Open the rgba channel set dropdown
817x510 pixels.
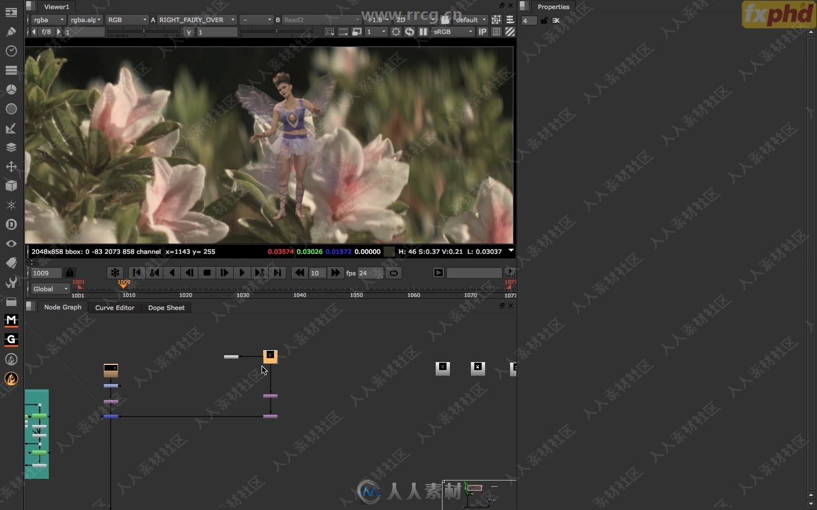48,20
